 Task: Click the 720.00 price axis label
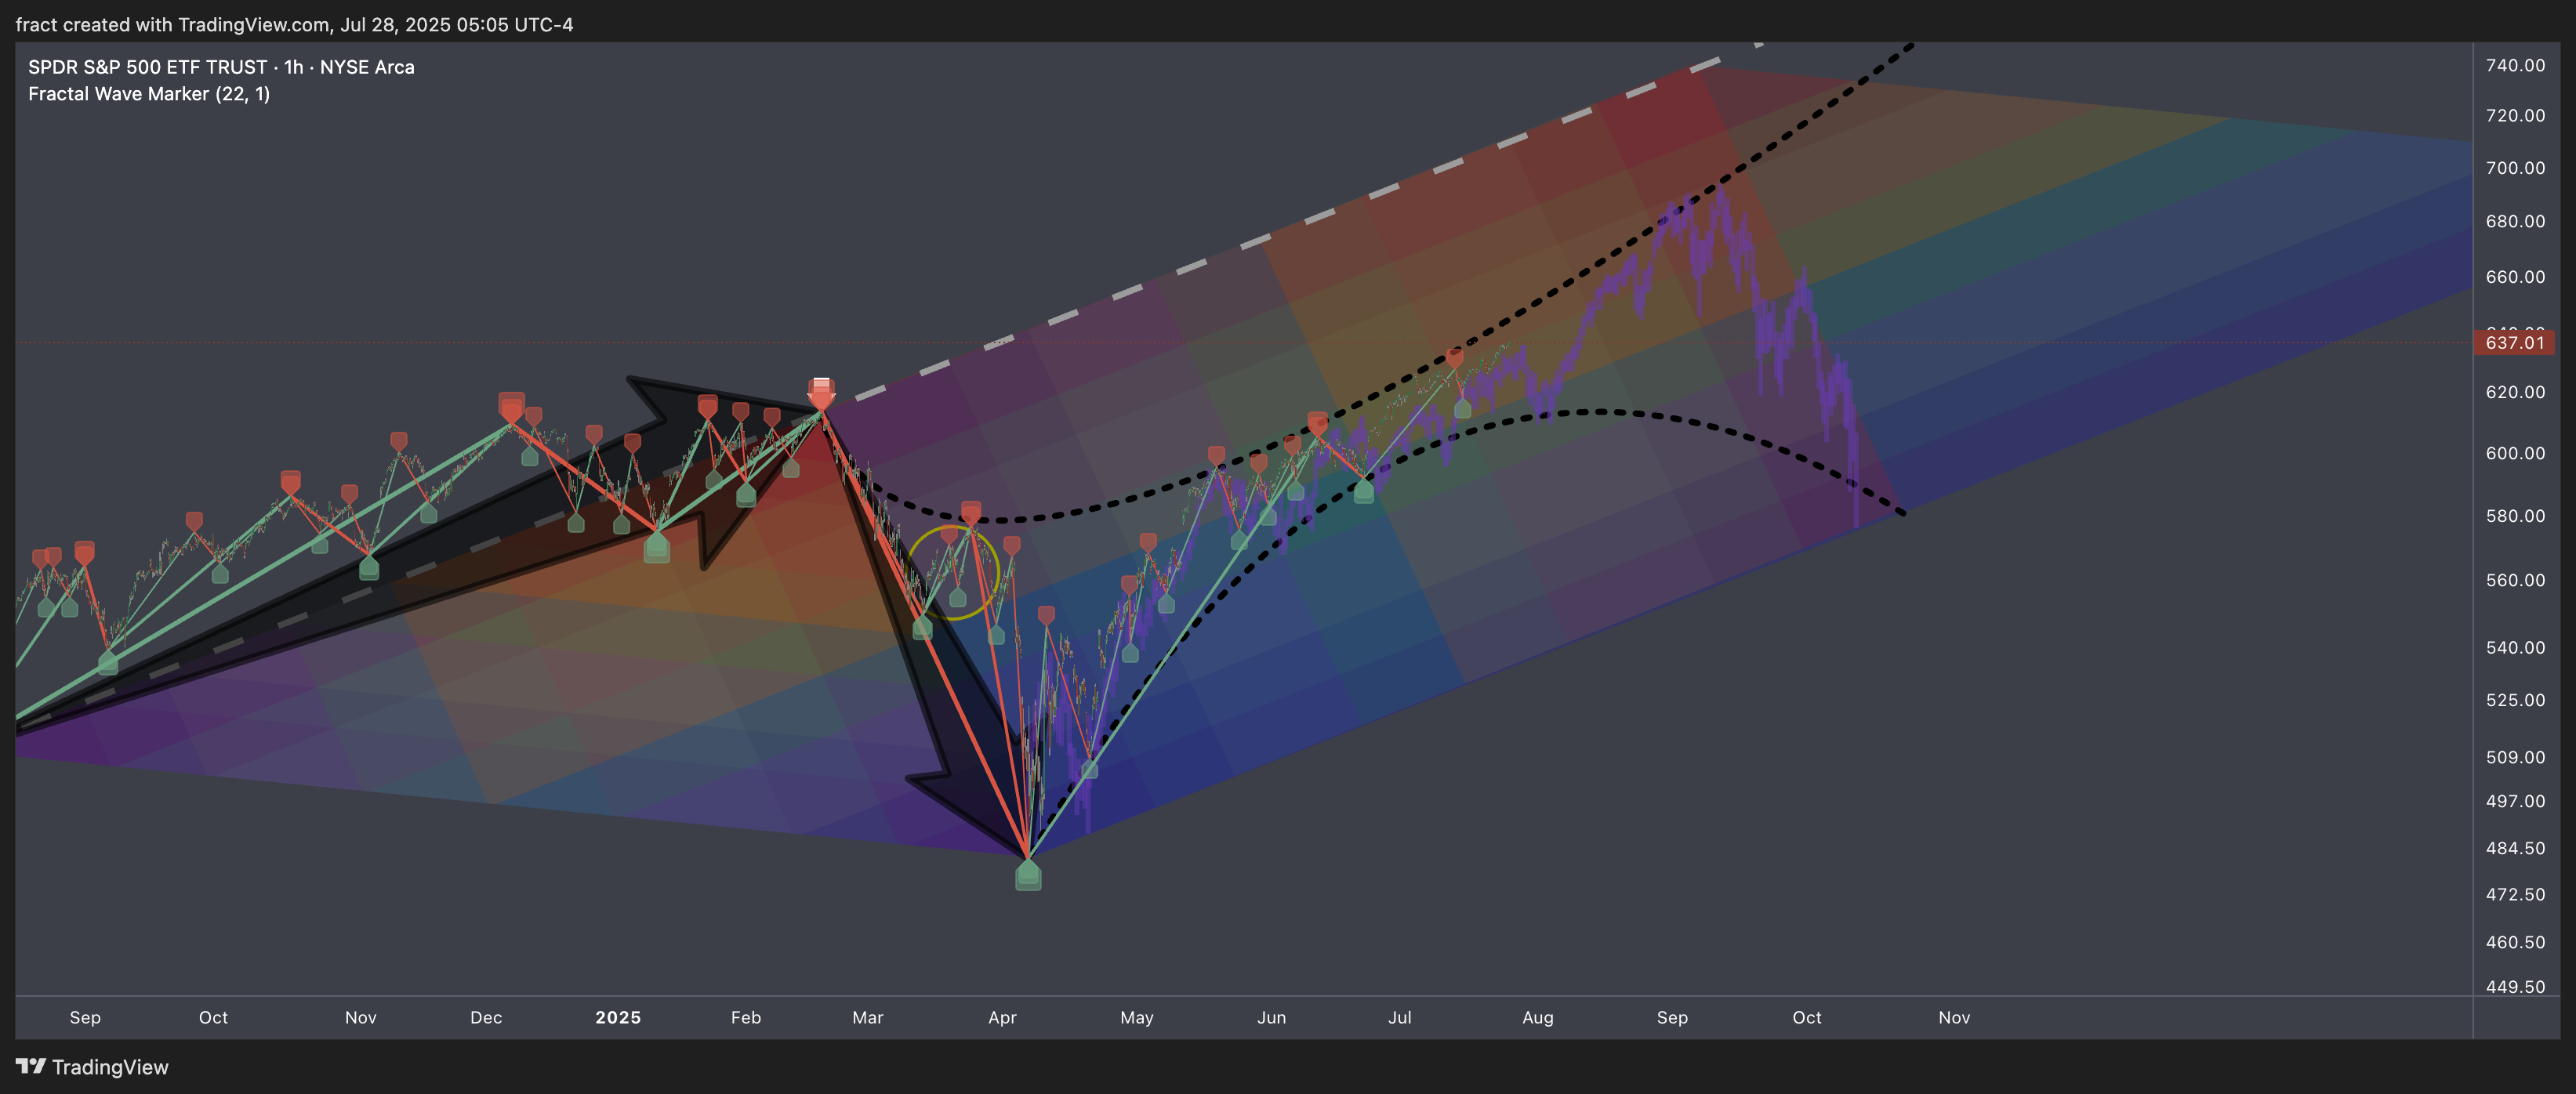coord(2515,115)
